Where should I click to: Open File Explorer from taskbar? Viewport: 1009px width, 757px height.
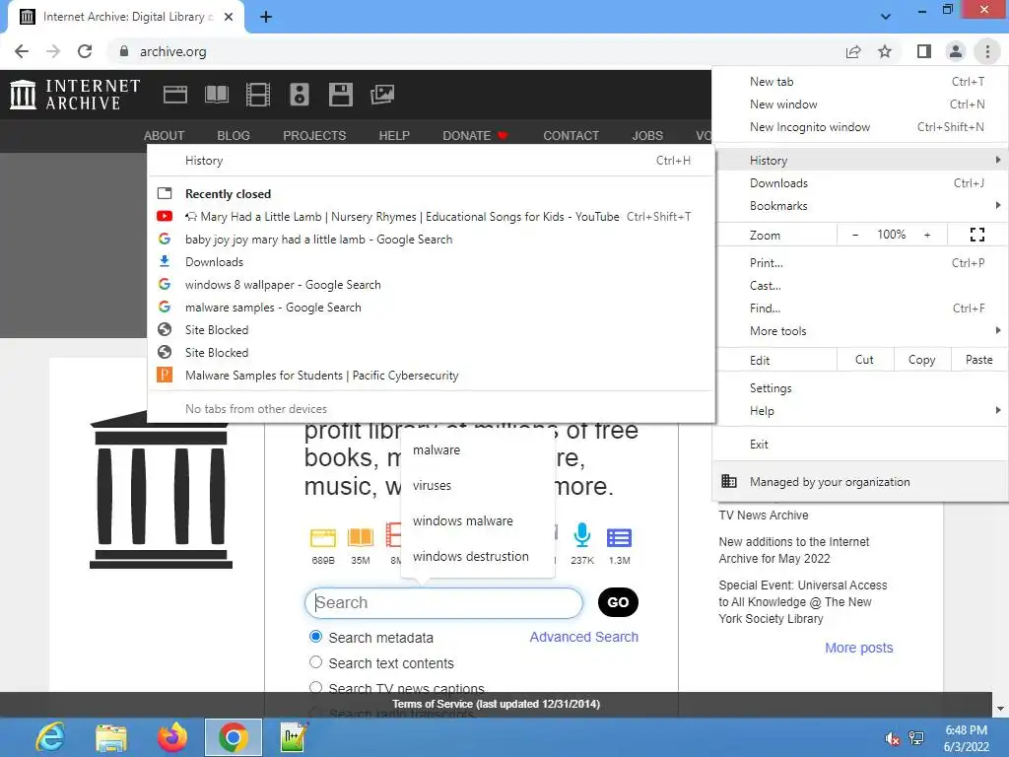[111, 737]
